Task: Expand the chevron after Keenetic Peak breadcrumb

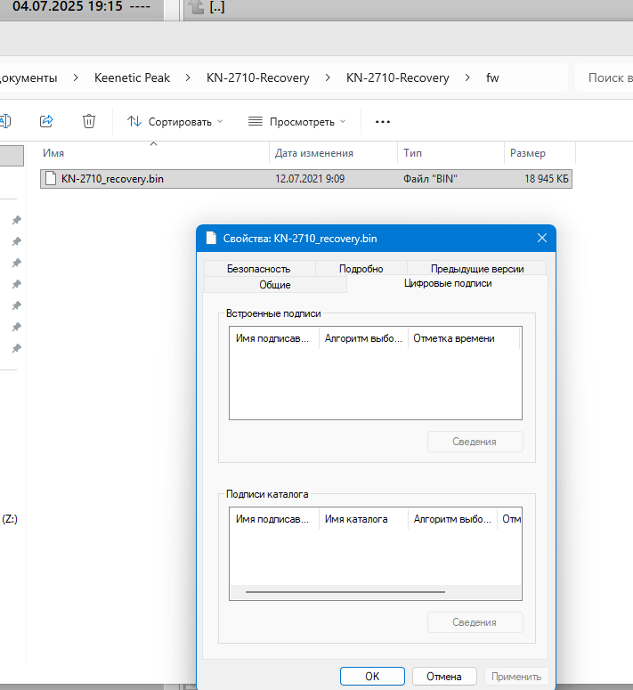Action: (188, 77)
